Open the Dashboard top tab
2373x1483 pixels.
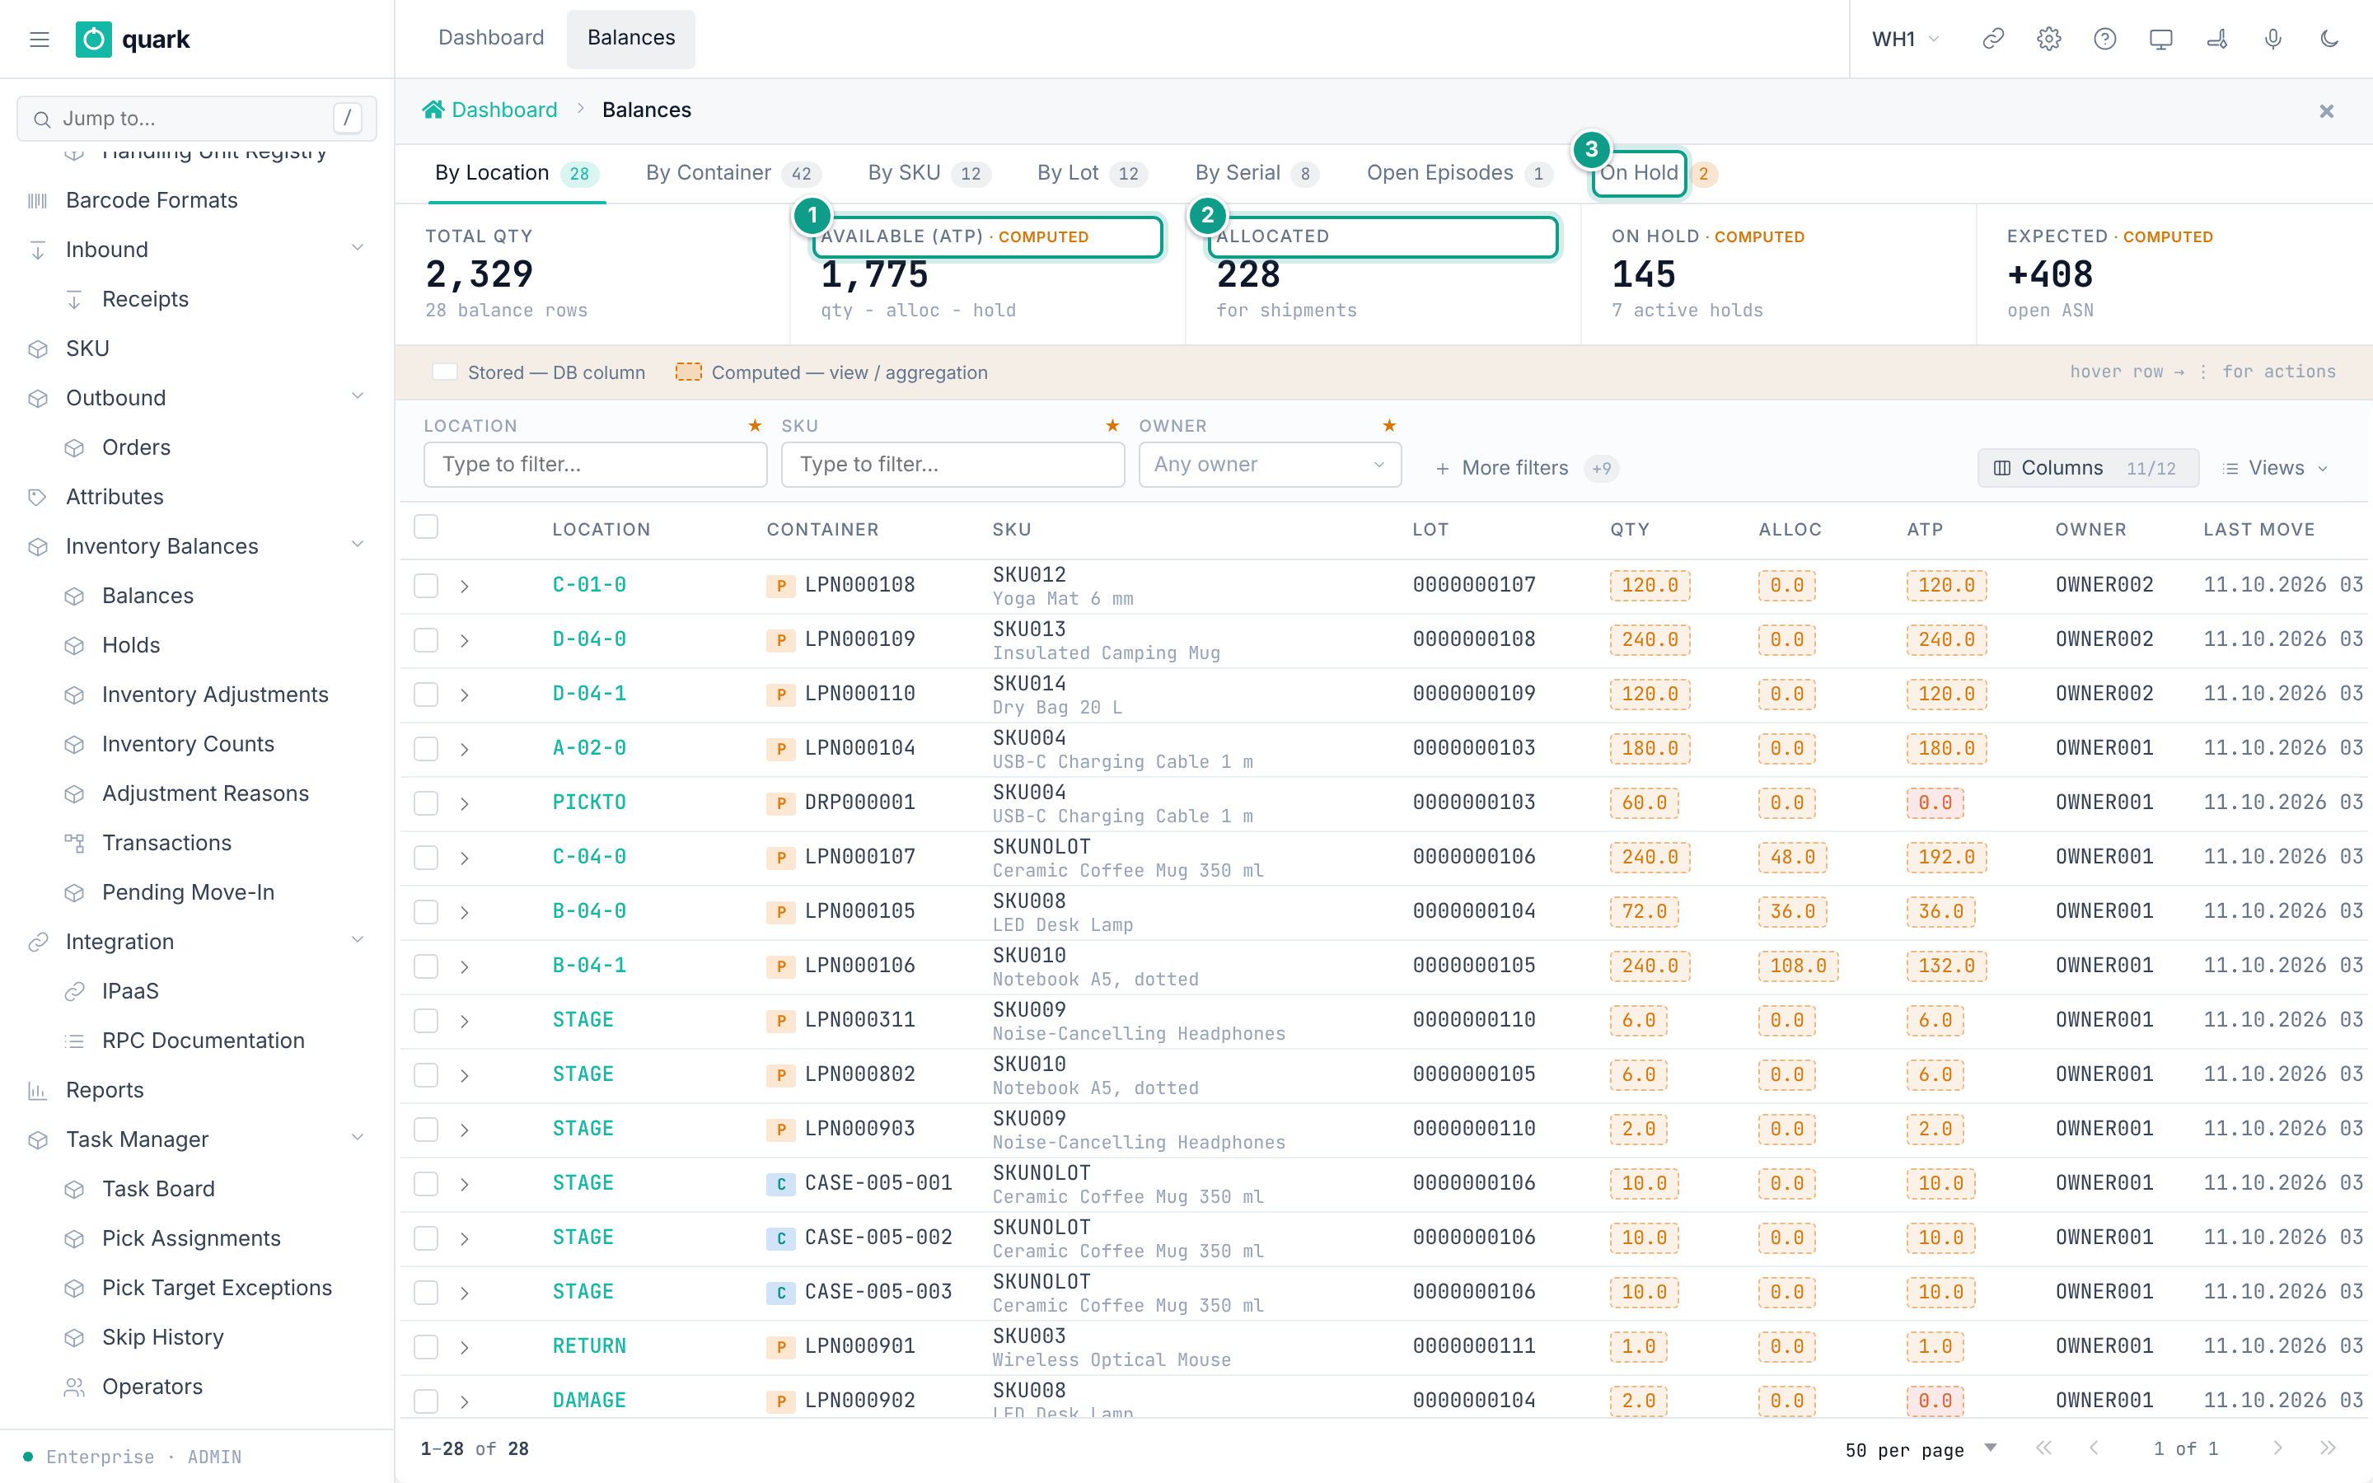point(490,38)
